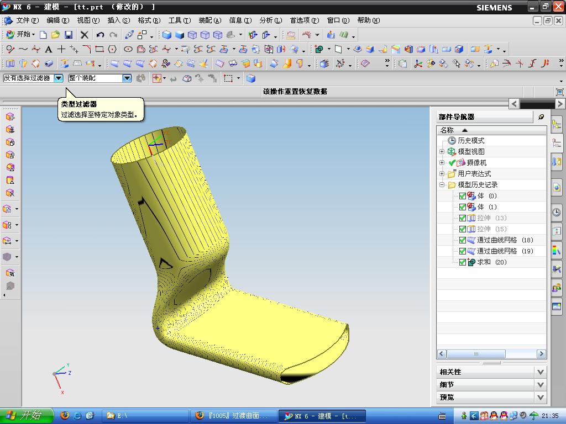The height and width of the screenshot is (424, 566).
Task: Click the Part Navigator horizontal scrollbar thumb
Action: 476,354
